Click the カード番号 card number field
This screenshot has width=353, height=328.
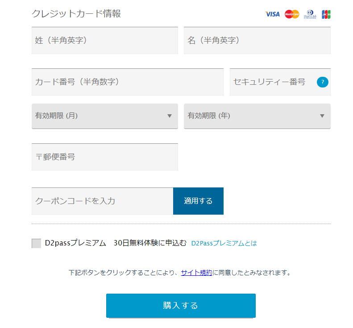pos(127,82)
